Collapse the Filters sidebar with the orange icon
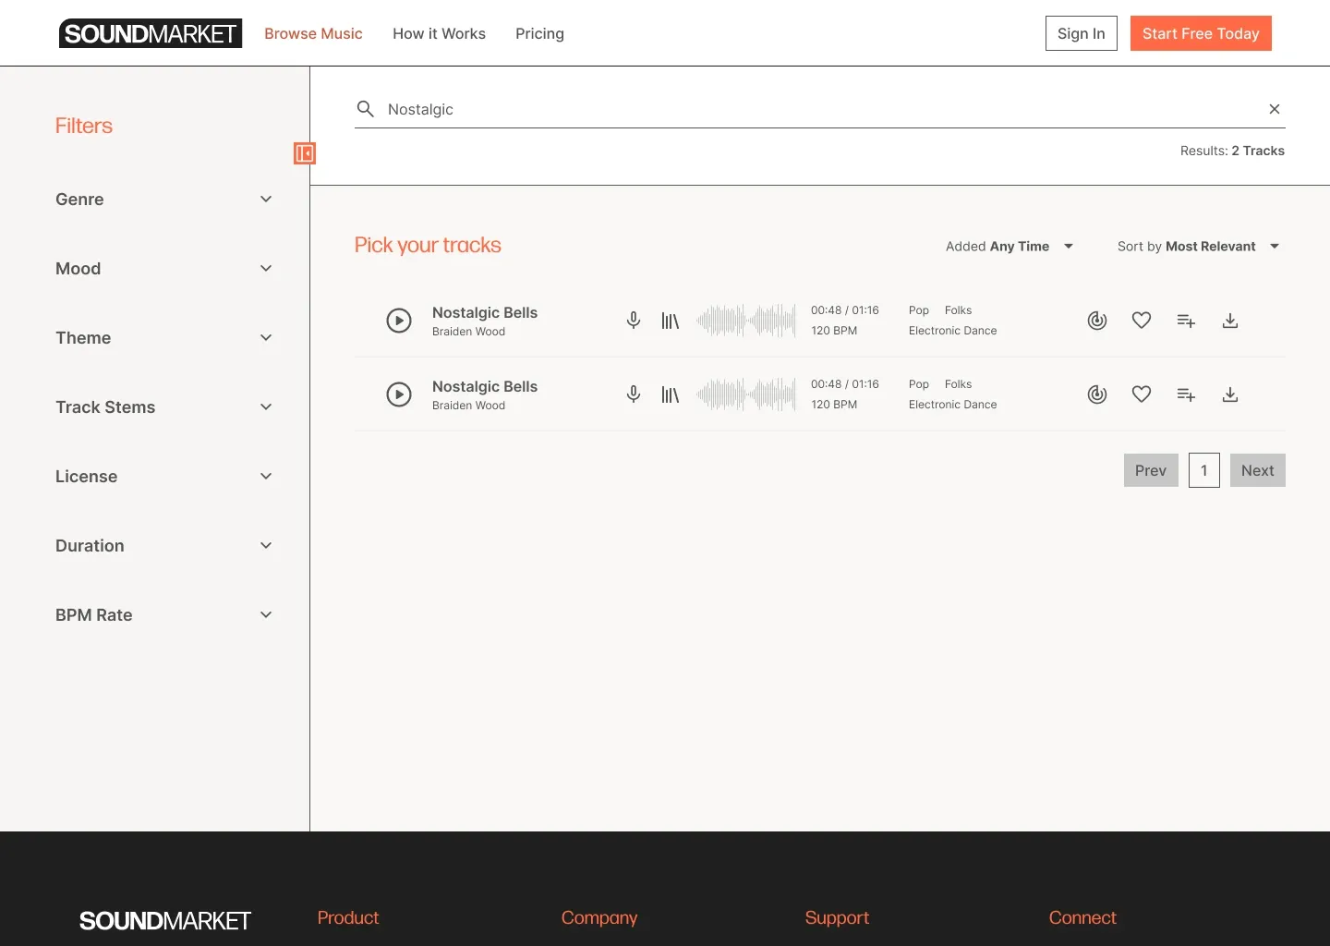The width and height of the screenshot is (1330, 946). tap(305, 153)
